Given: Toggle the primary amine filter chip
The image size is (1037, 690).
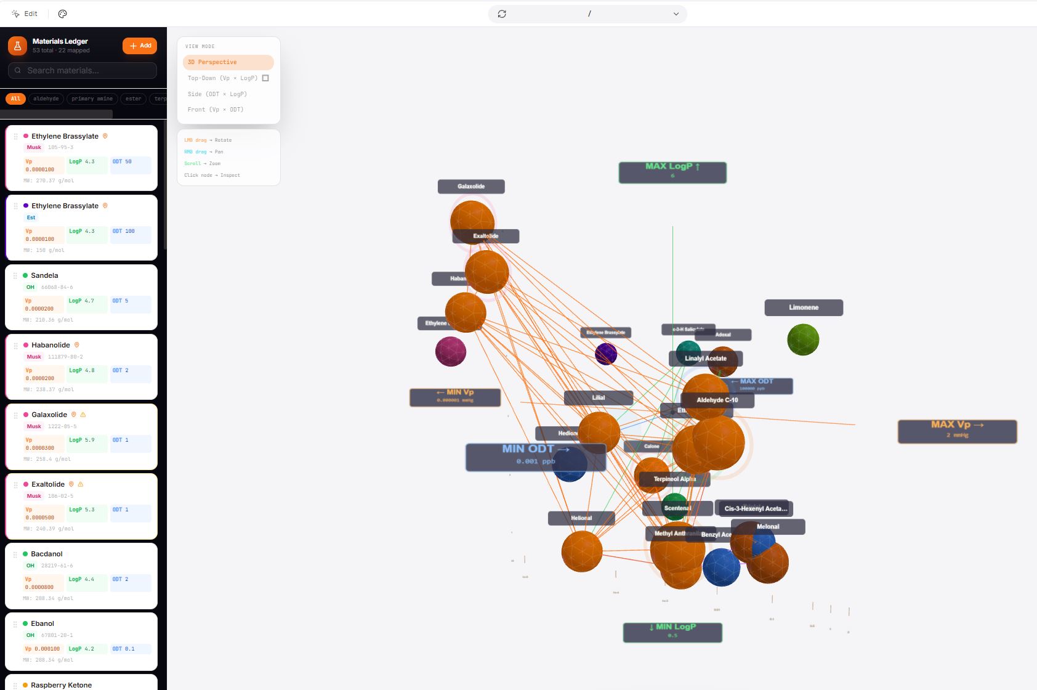Looking at the screenshot, I should [92, 99].
